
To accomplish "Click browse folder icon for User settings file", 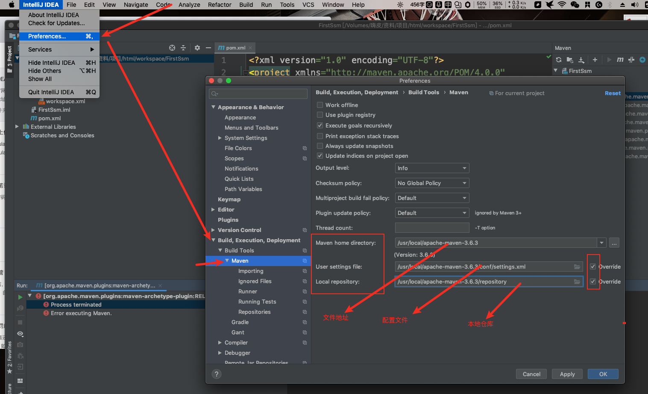I will click(577, 267).
